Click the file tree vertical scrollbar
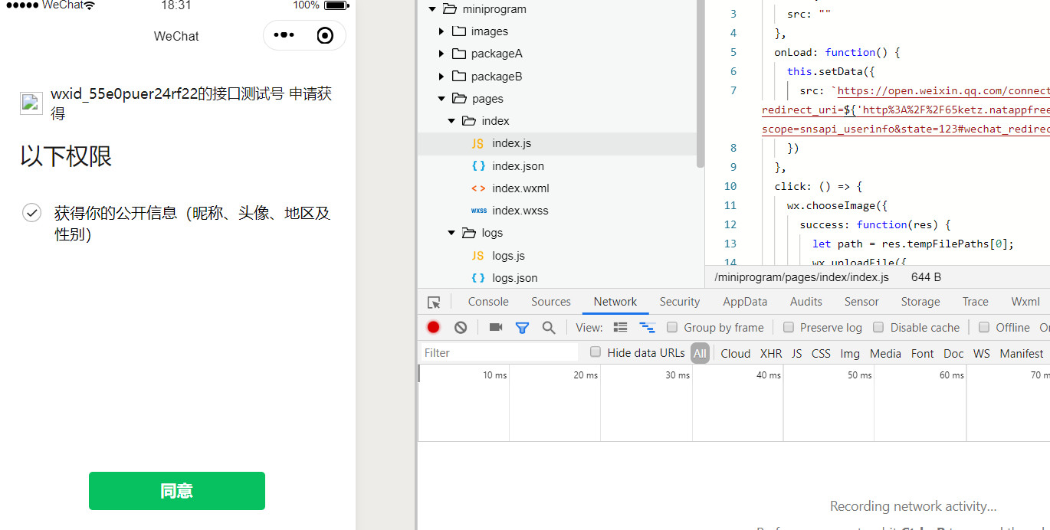 pos(699,83)
